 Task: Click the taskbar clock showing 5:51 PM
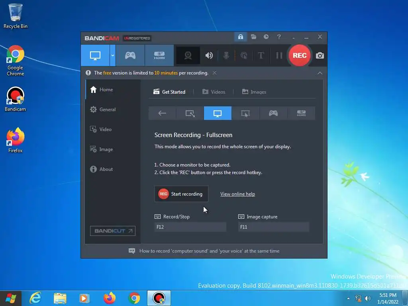[x=388, y=298]
